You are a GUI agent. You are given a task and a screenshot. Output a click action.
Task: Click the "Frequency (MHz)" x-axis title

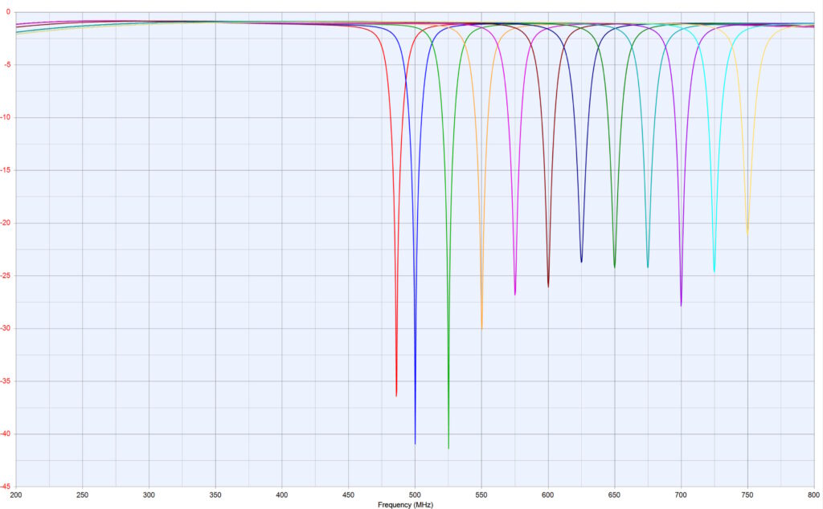click(405, 505)
